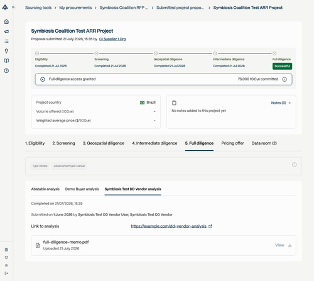Click the Intermediate diligence step circle
314x281 pixels.
tap(215, 53)
